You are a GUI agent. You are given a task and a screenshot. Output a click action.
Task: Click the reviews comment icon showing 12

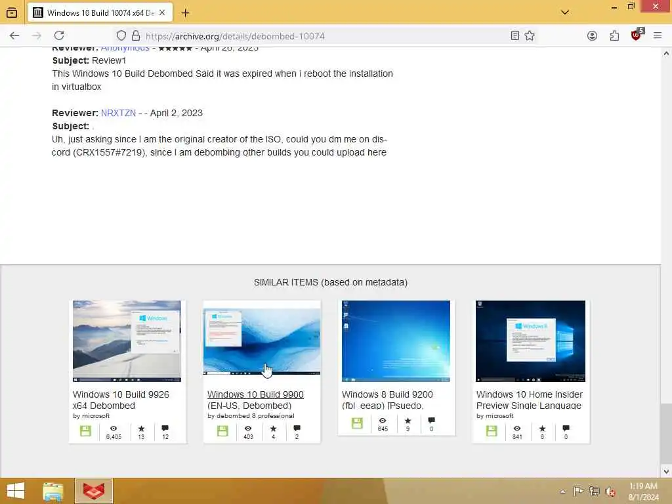coord(165,428)
